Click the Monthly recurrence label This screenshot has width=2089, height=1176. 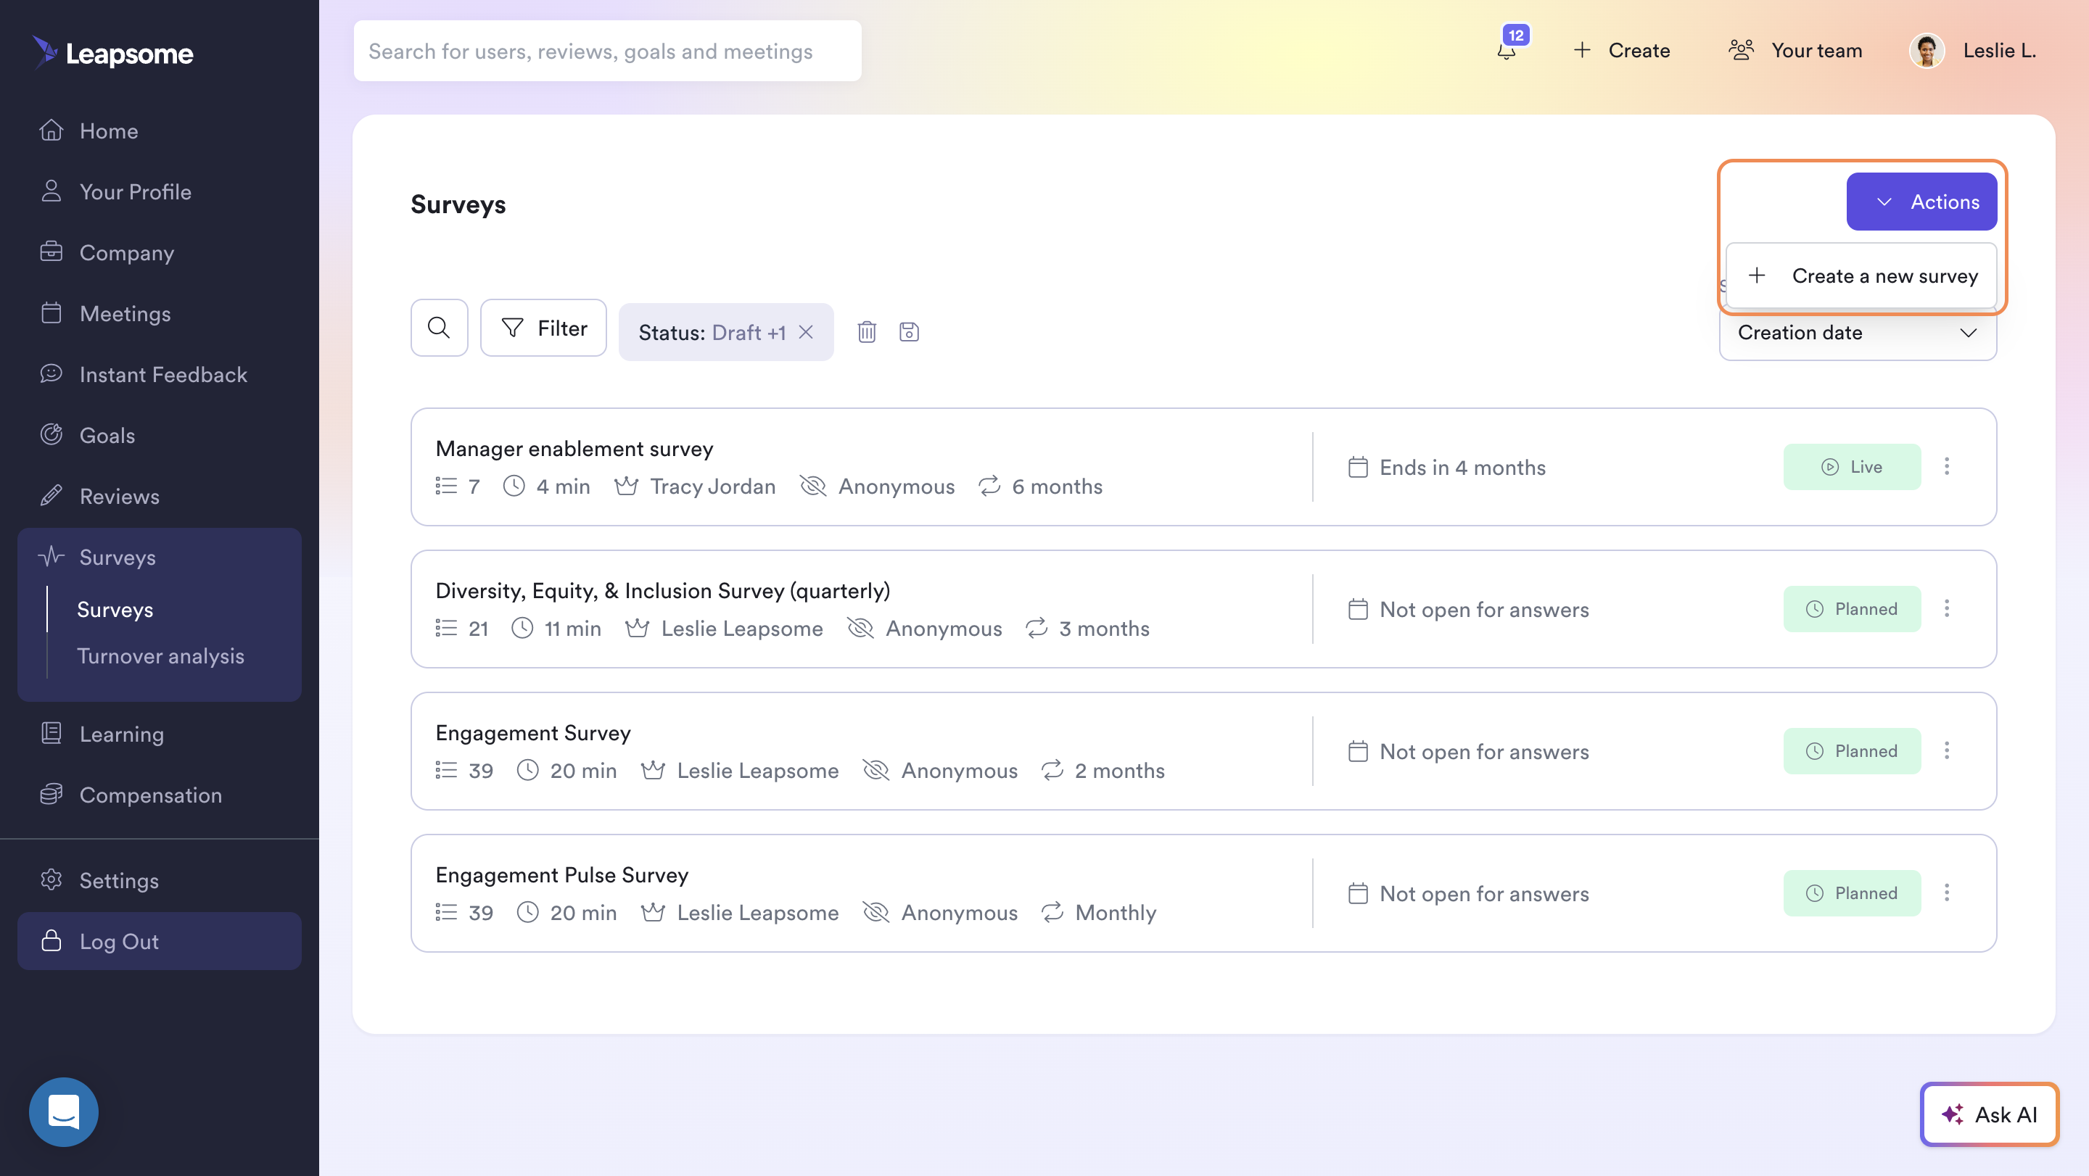point(1116,913)
